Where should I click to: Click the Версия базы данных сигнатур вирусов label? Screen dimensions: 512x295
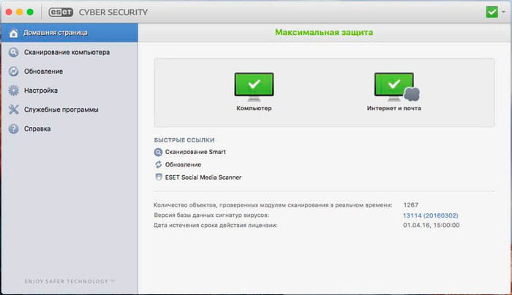211,215
